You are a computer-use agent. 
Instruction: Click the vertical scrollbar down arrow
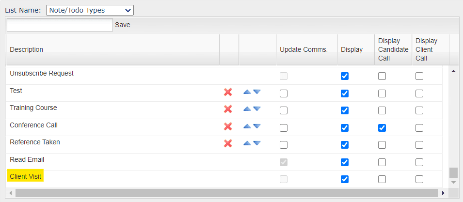454,183
